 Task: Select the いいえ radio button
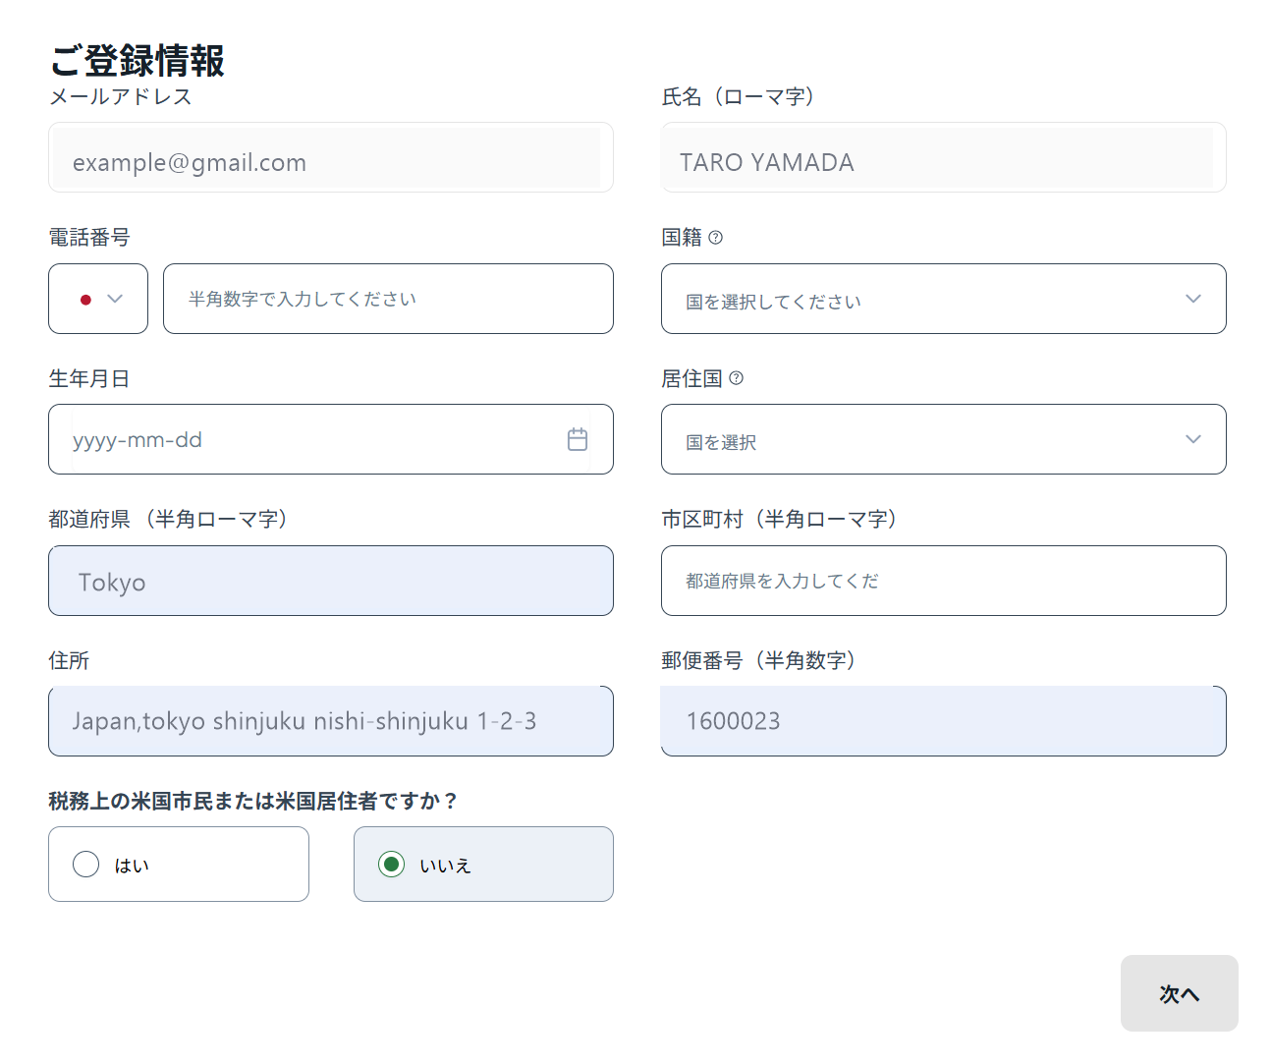point(391,864)
